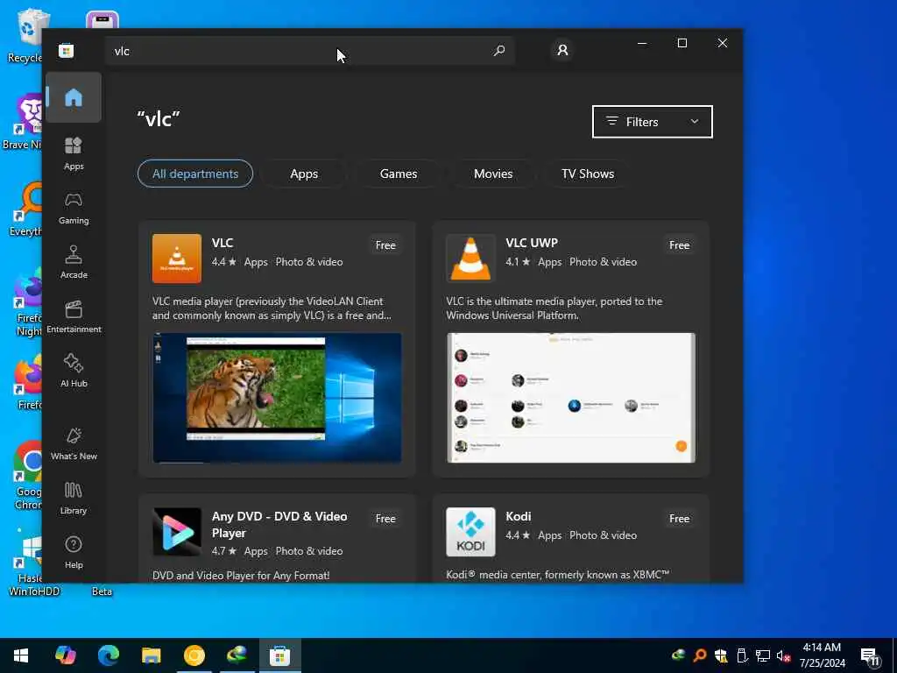Select the All departments filter
Image resolution: width=897 pixels, height=673 pixels.
pos(195,174)
